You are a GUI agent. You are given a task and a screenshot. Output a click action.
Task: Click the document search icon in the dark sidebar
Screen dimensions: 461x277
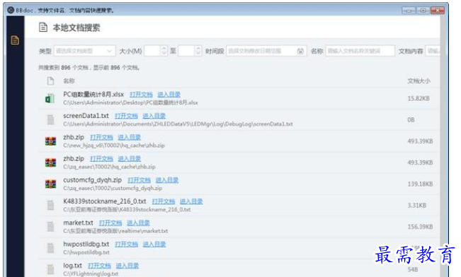click(15, 40)
